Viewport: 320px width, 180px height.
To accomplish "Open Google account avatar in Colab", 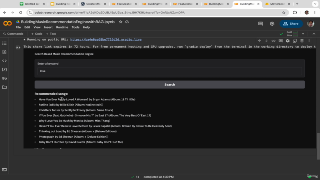I will (311, 24).
